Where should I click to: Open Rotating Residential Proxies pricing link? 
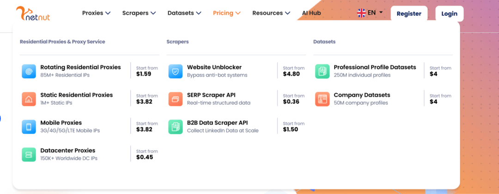coord(80,67)
